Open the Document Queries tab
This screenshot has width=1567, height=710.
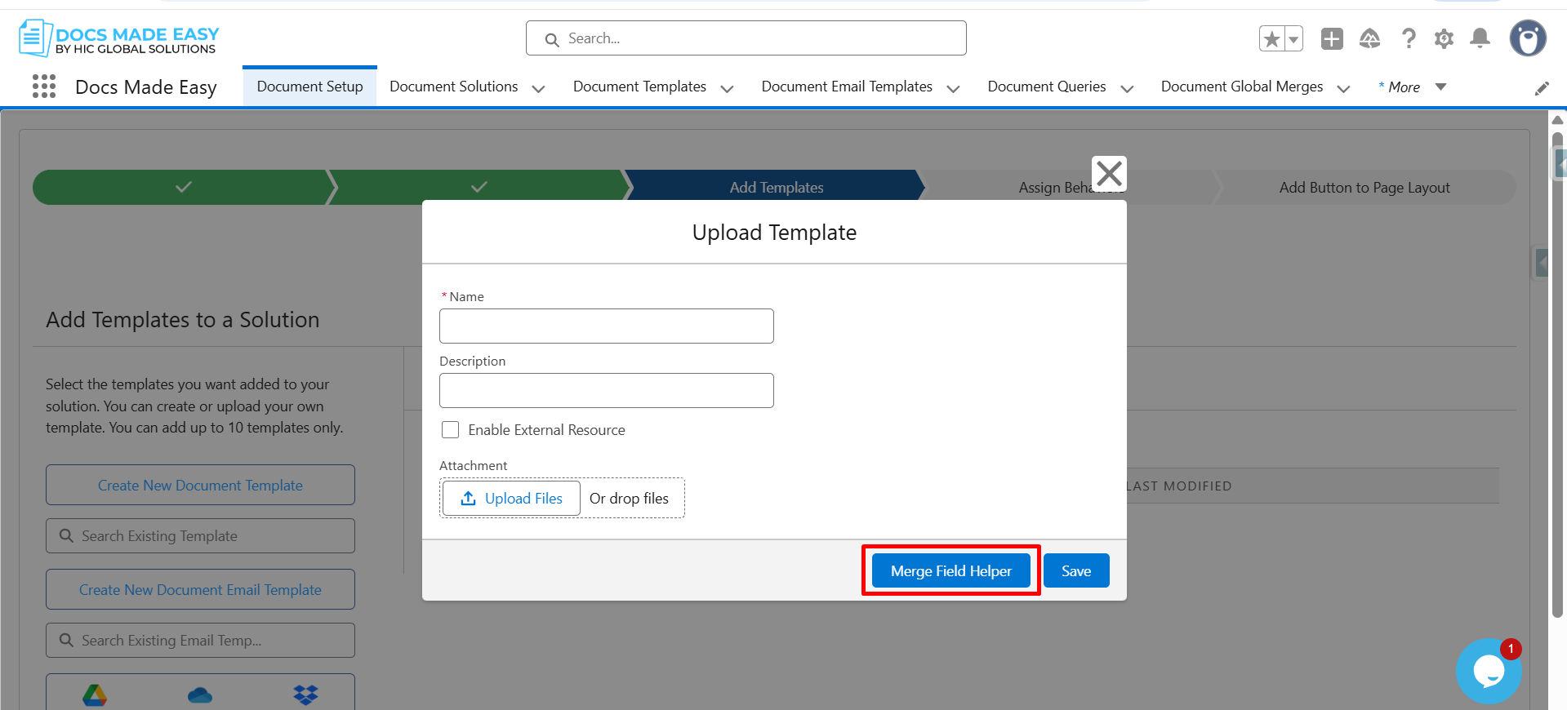(1046, 87)
